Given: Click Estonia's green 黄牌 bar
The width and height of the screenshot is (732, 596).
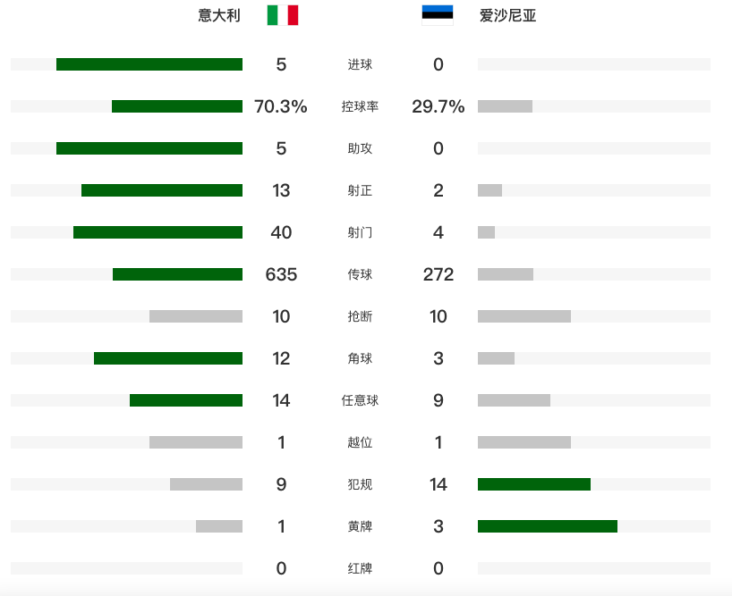Looking at the screenshot, I should point(548,526).
